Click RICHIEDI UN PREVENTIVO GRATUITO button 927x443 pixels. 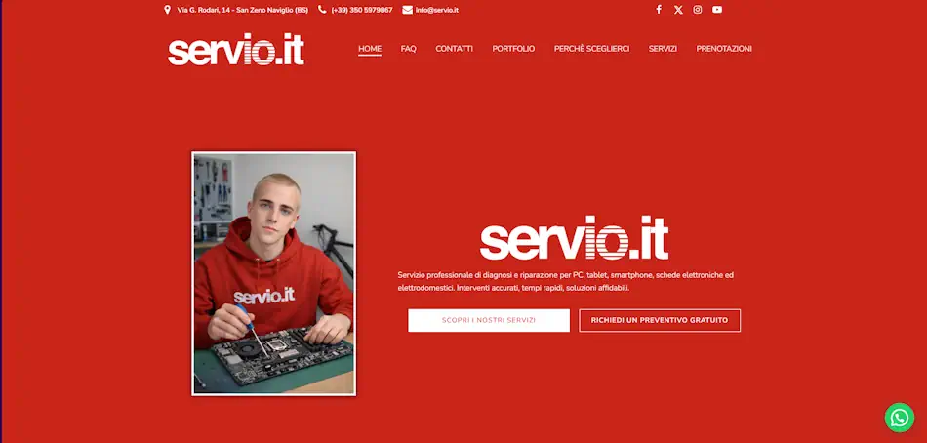point(660,320)
